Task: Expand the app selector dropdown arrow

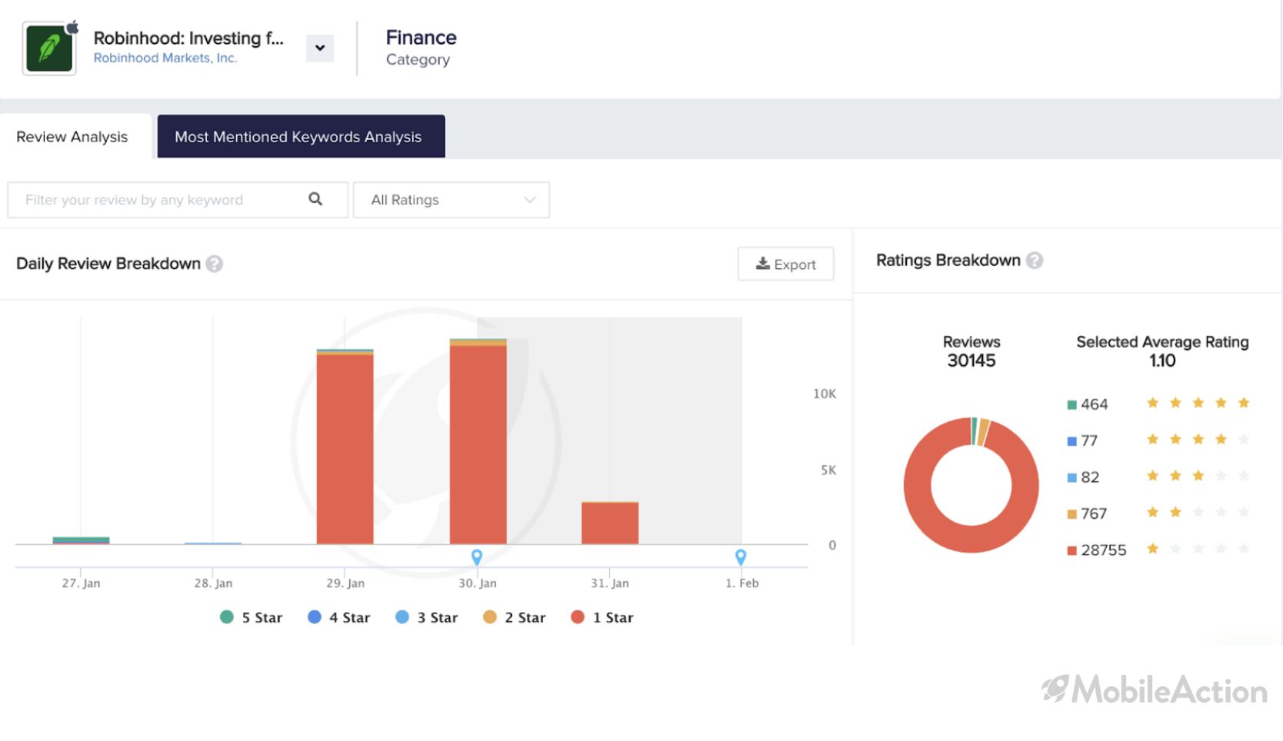Action: pyautogui.click(x=320, y=48)
